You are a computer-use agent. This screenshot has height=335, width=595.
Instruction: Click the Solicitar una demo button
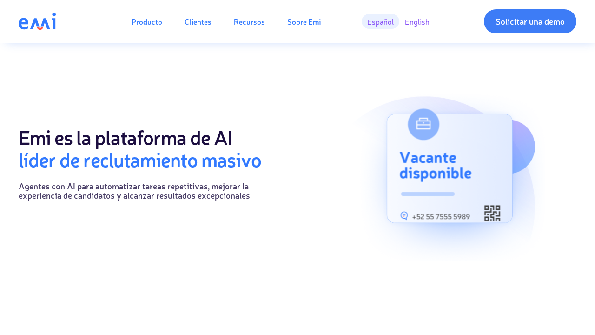click(530, 21)
